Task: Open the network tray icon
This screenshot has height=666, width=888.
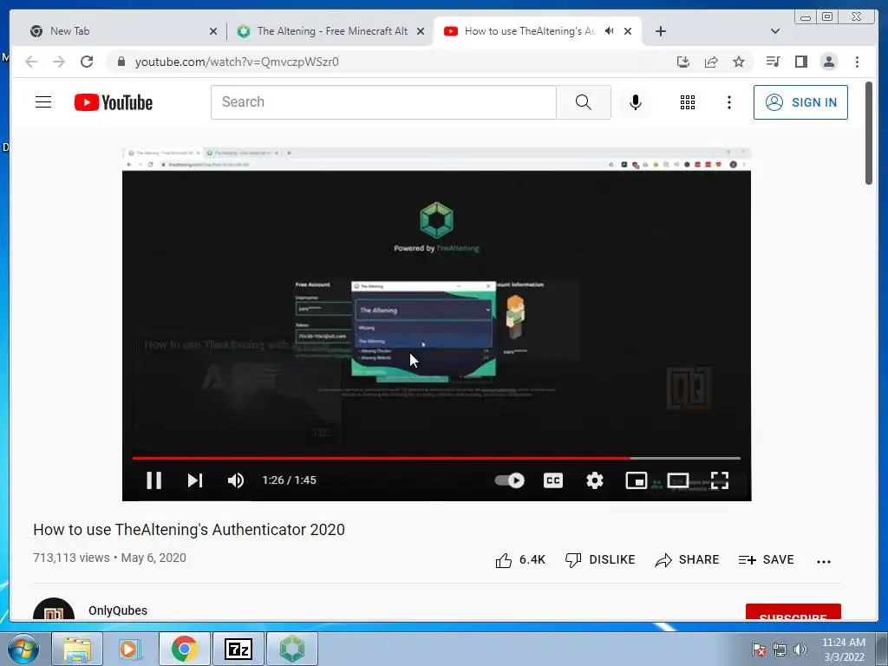Action: (780, 650)
